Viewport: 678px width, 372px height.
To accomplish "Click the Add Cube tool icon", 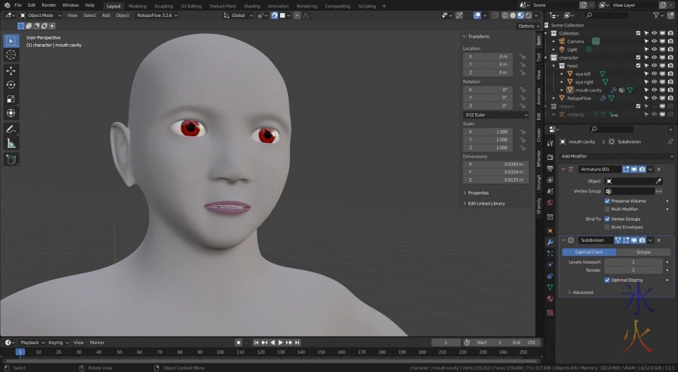I will [11, 159].
